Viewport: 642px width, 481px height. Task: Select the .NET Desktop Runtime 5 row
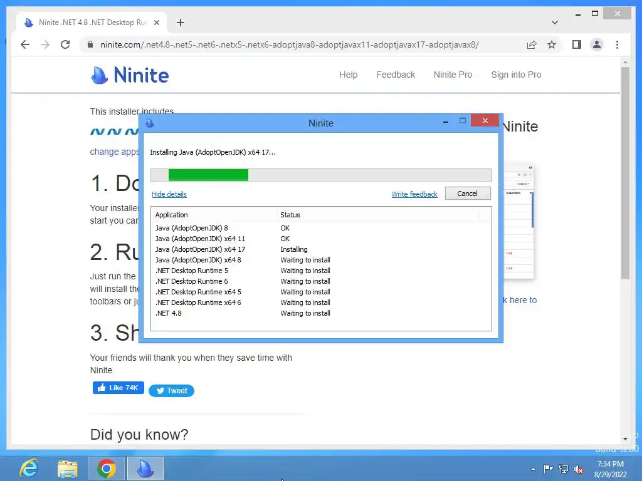pos(321,271)
